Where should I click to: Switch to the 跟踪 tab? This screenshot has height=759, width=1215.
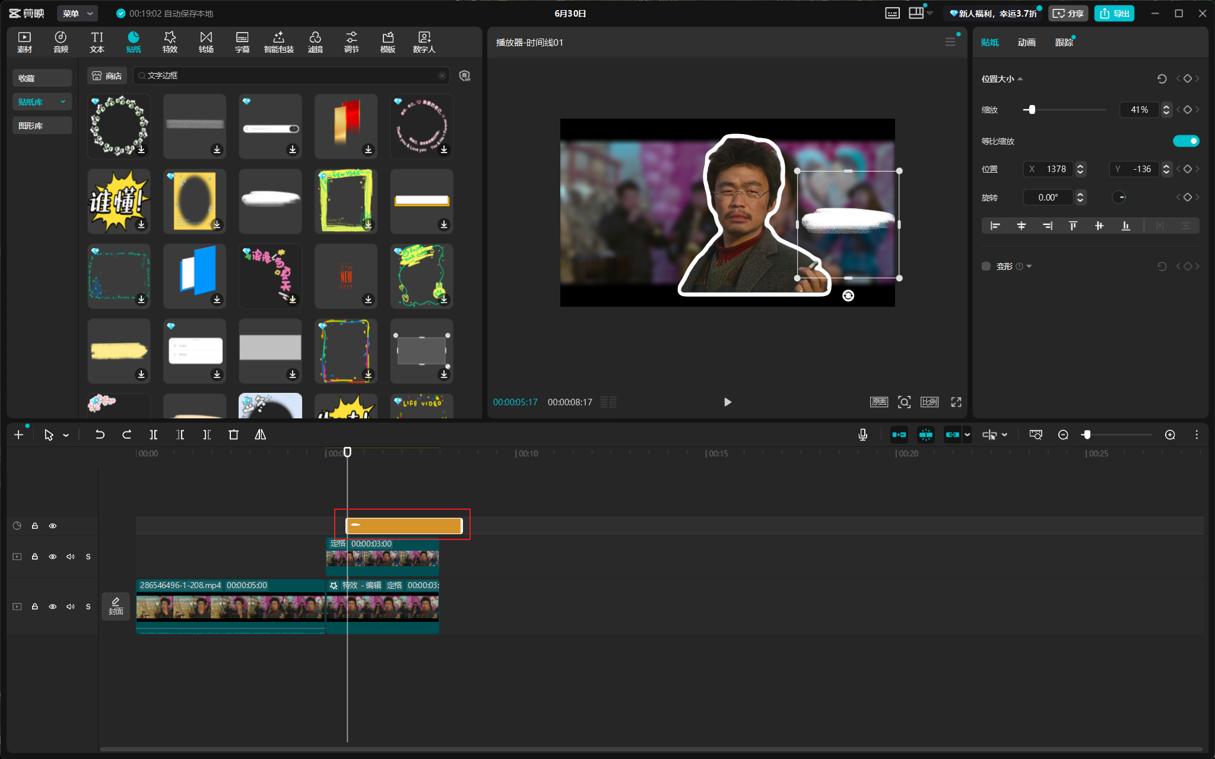(x=1064, y=42)
